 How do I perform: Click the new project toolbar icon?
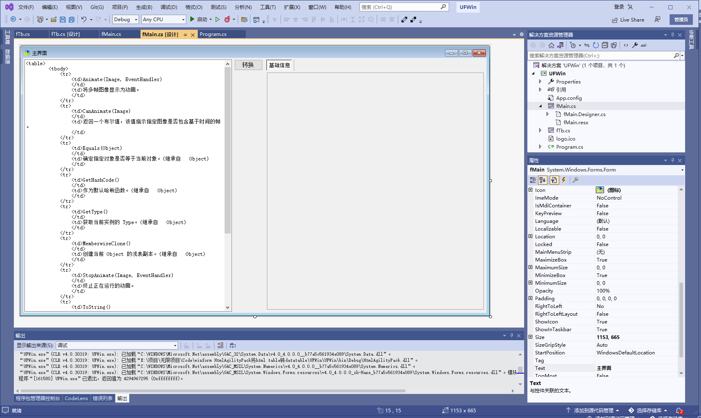pyautogui.click(x=40, y=19)
